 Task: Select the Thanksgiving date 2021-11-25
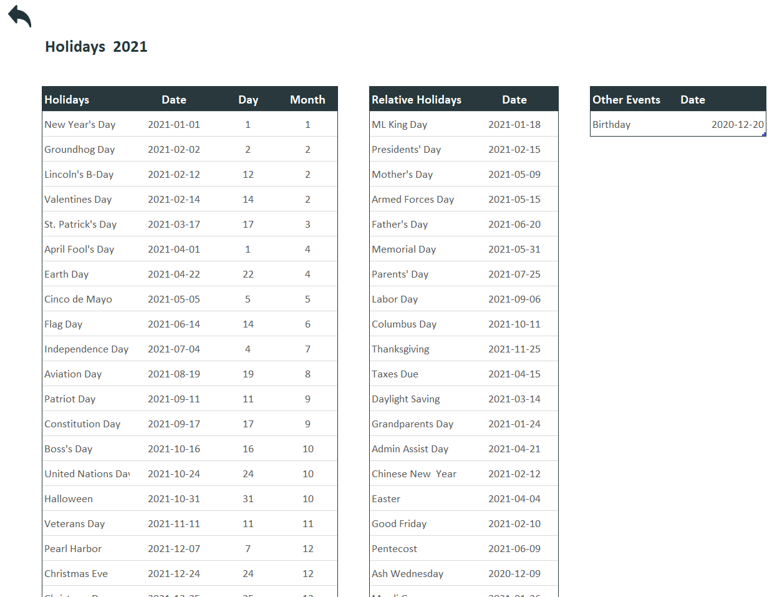514,349
